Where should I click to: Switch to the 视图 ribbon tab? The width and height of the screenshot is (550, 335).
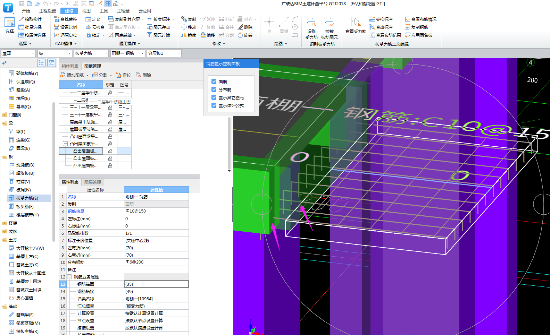pos(86,11)
